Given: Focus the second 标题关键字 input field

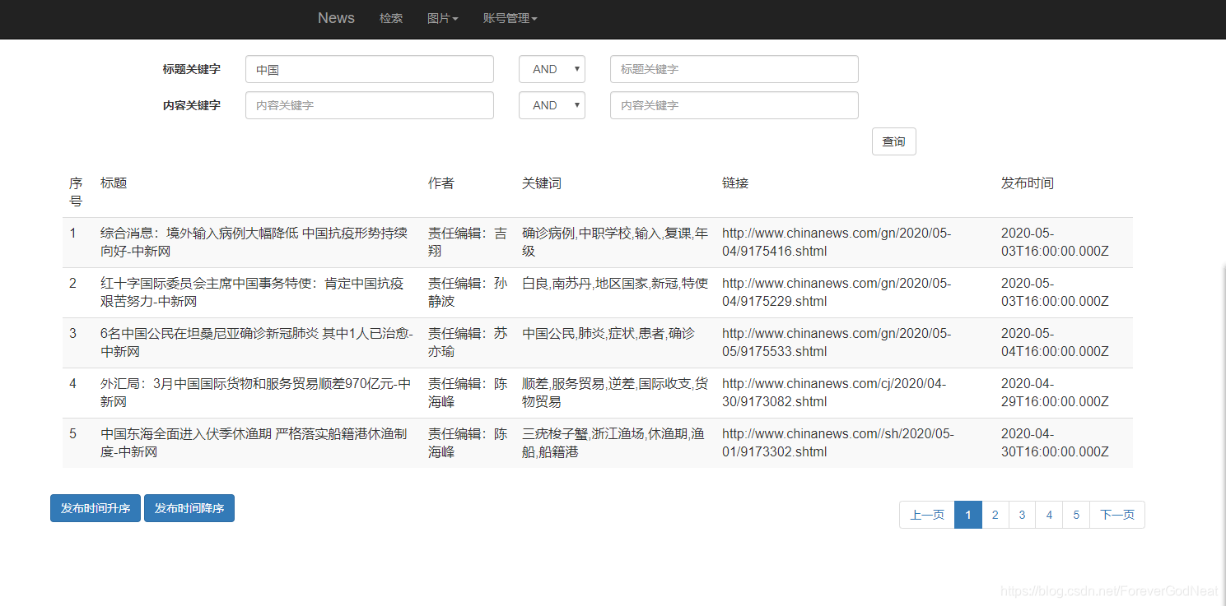Looking at the screenshot, I should pyautogui.click(x=734, y=69).
